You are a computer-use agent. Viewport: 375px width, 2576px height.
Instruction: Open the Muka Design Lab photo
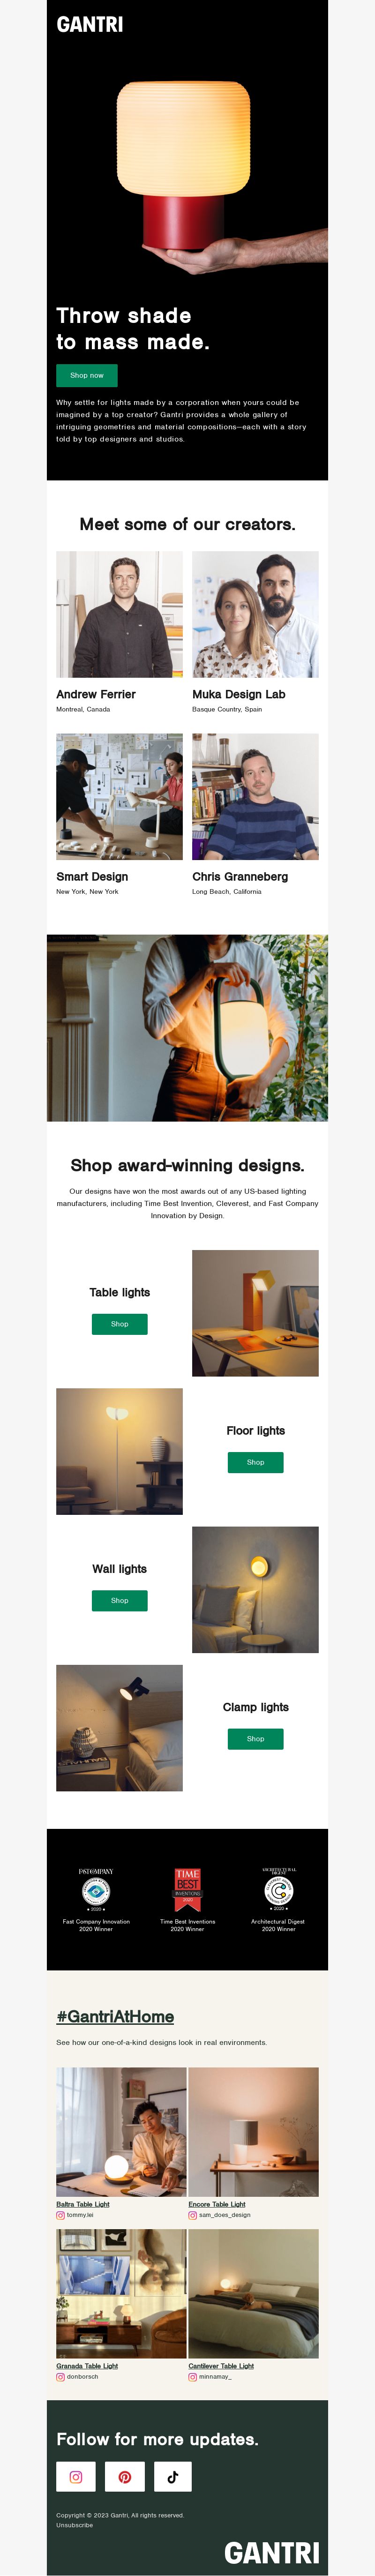coord(255,614)
